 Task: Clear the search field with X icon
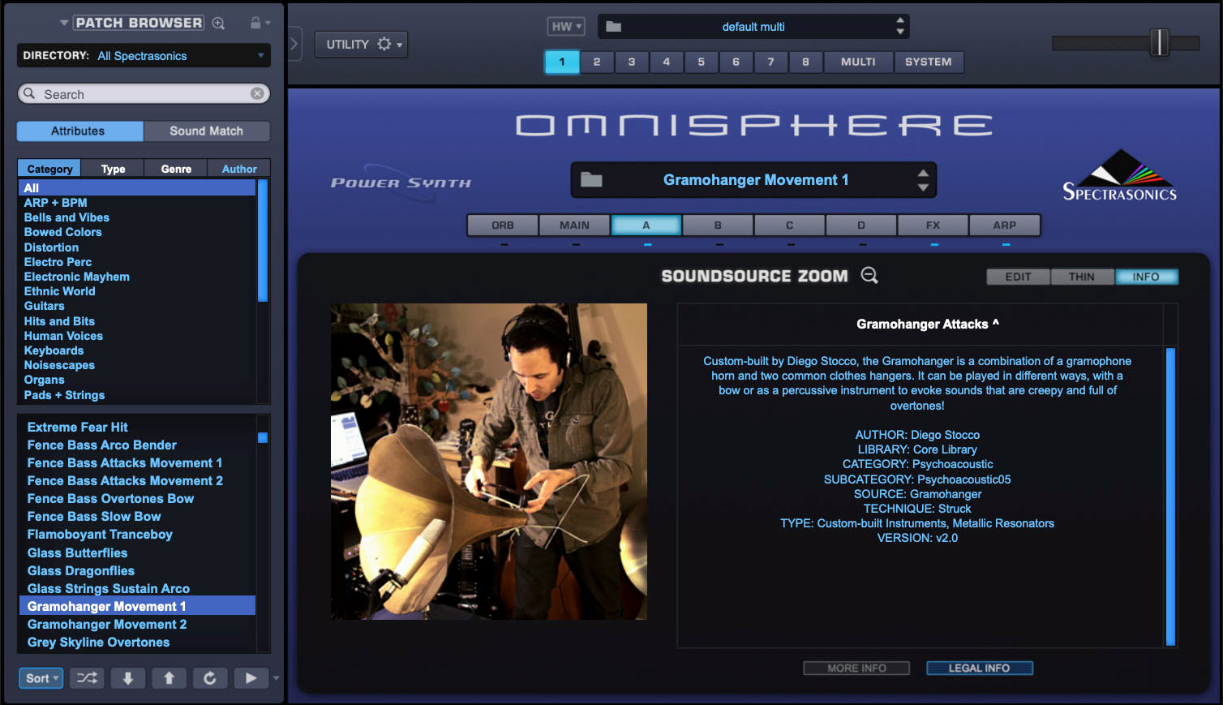(257, 93)
